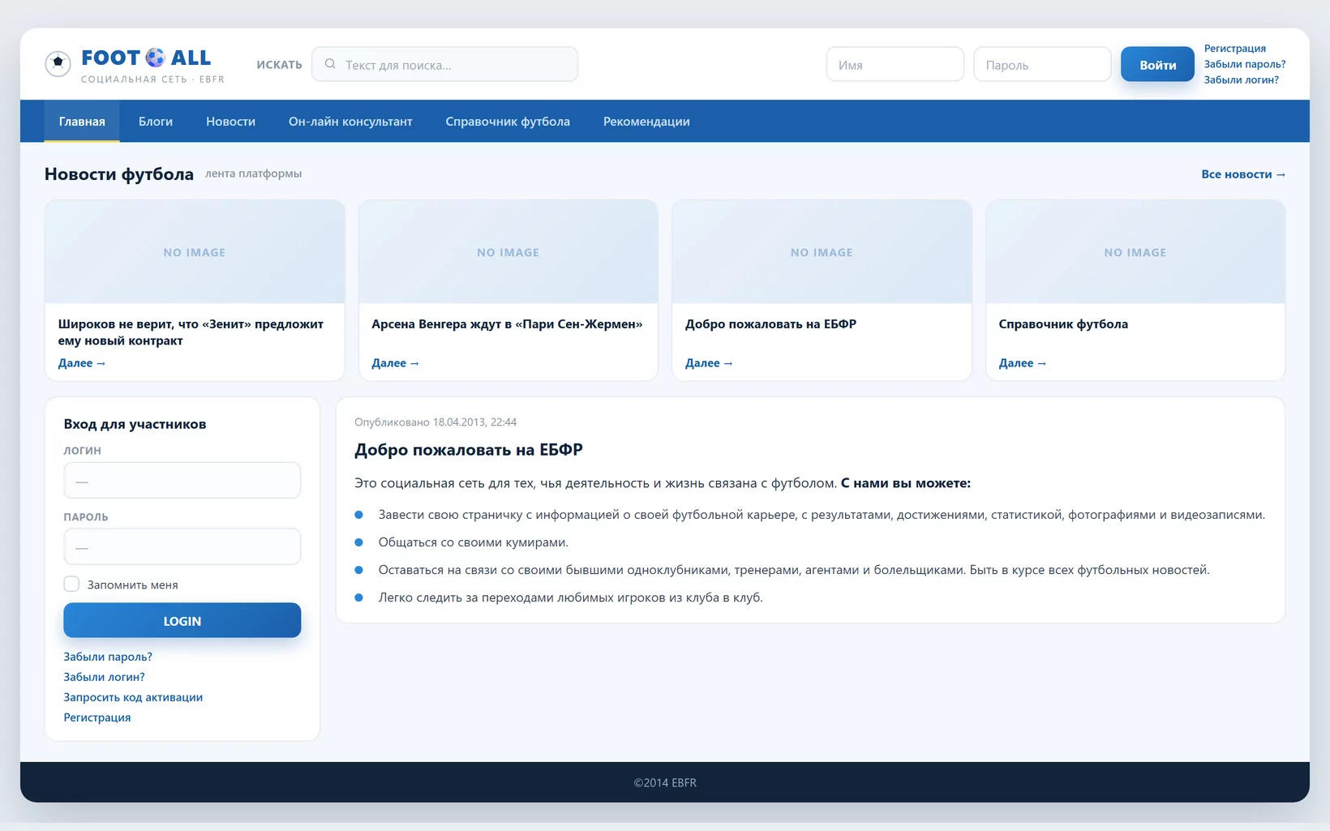This screenshot has height=831, width=1330.
Task: Open 'Запросить код активации' link
Action: tap(133, 697)
